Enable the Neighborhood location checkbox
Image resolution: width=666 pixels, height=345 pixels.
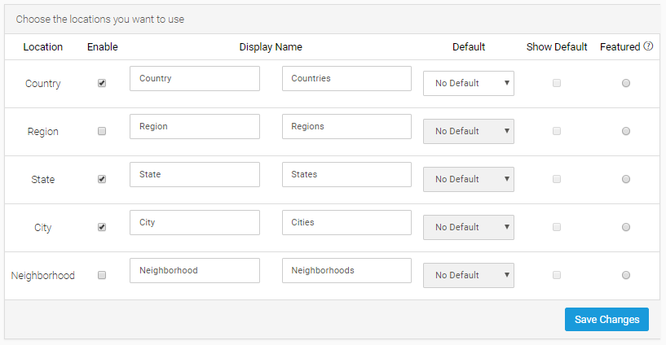[x=102, y=275]
